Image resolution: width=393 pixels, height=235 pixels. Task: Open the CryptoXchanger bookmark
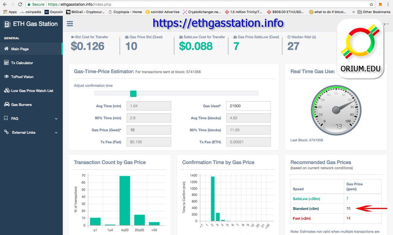pos(202,12)
